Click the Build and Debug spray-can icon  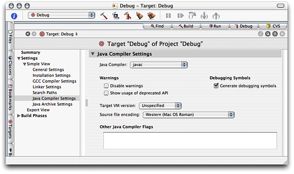127,16
